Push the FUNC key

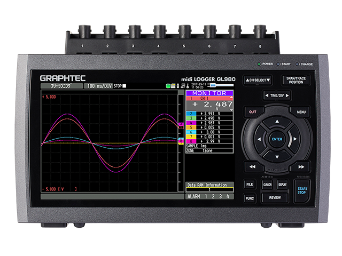[x=250, y=198]
